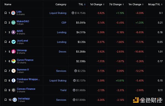Screen dimensions: 165x106
Task: Expand the AAVE row chevron
Action: click(x=5, y=32)
